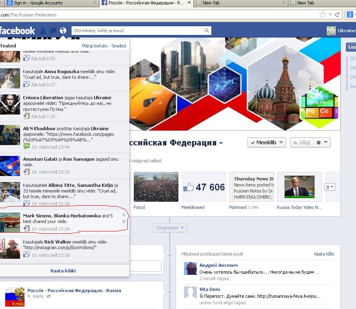The width and height of the screenshot is (356, 309).
Task: Click the Meeldimised link
Action: pos(193,207)
